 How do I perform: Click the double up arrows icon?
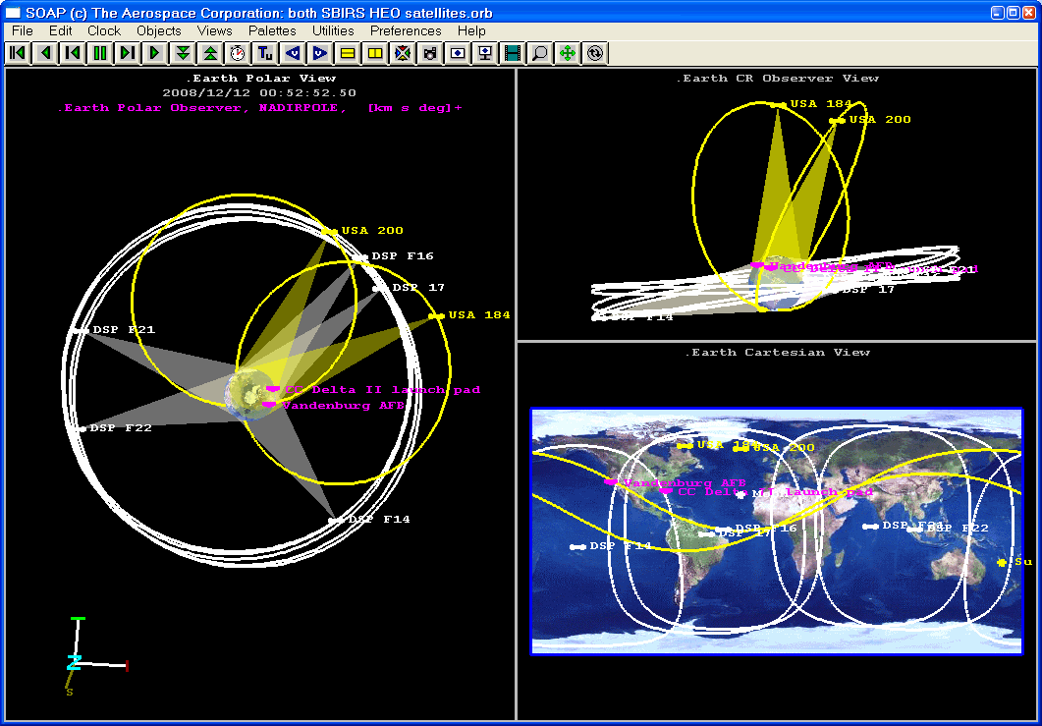[210, 53]
